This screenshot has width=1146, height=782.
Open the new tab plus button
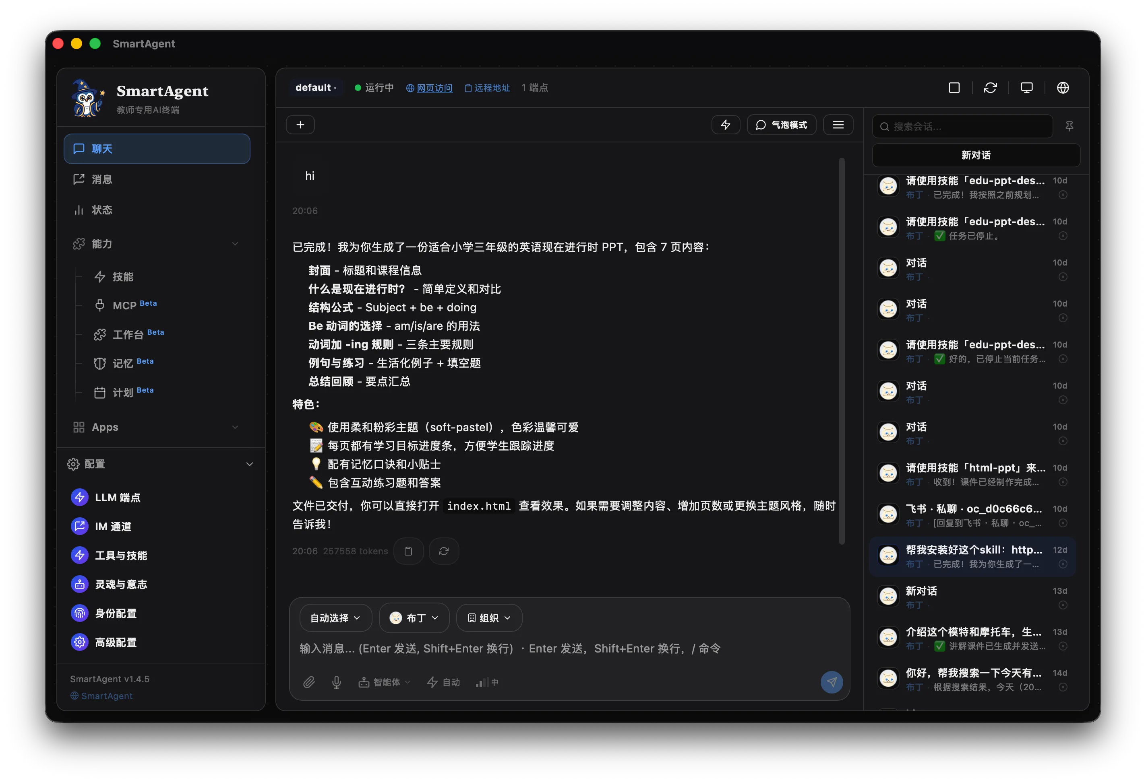300,125
